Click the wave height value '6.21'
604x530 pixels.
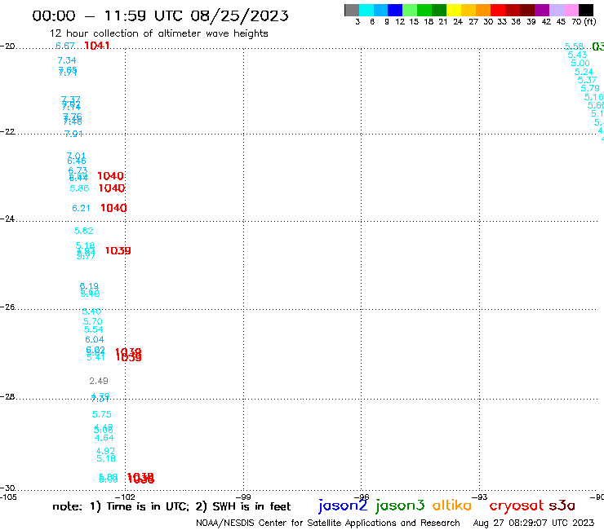[x=81, y=208]
